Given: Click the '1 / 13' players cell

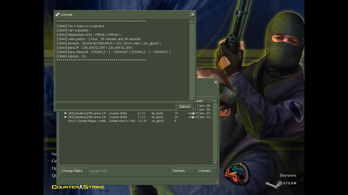Looking at the screenshot, I should [141, 117].
